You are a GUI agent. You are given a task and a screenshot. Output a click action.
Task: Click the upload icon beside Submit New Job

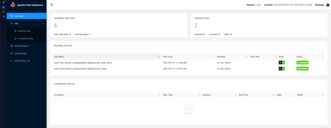click(12, 61)
